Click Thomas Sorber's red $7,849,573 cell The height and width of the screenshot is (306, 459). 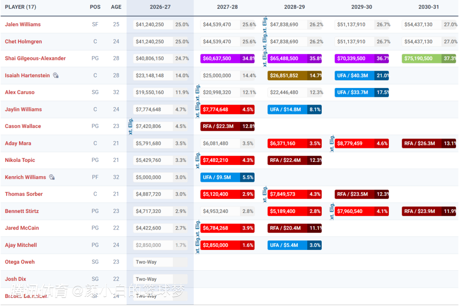pos(295,194)
